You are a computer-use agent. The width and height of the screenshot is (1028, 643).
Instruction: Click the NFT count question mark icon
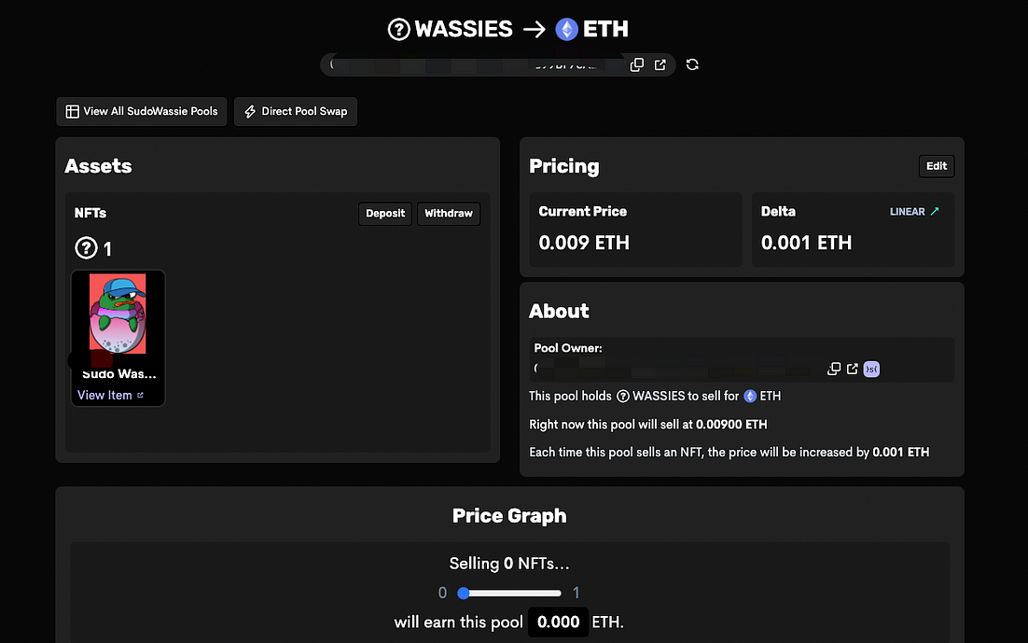(87, 248)
